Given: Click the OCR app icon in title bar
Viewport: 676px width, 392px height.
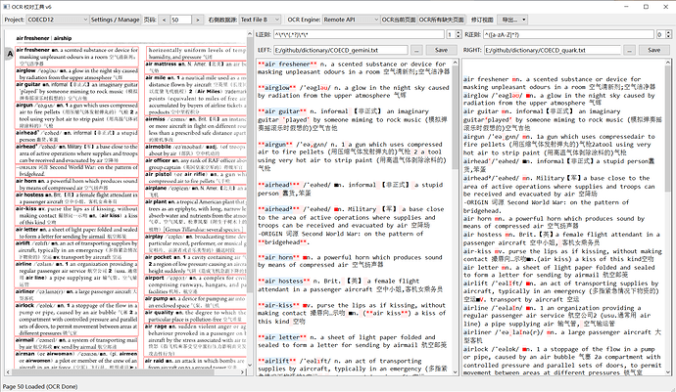Looking at the screenshot, I should [x=8, y=5].
